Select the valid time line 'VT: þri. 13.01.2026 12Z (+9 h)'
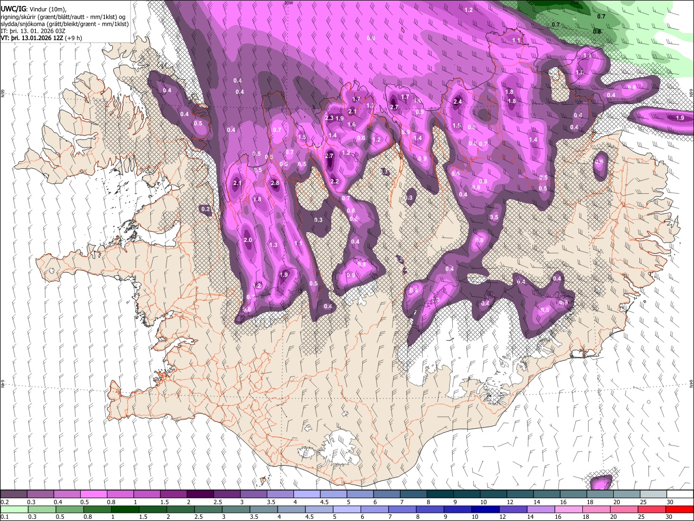Screen dimensions: 694x521 42,38
